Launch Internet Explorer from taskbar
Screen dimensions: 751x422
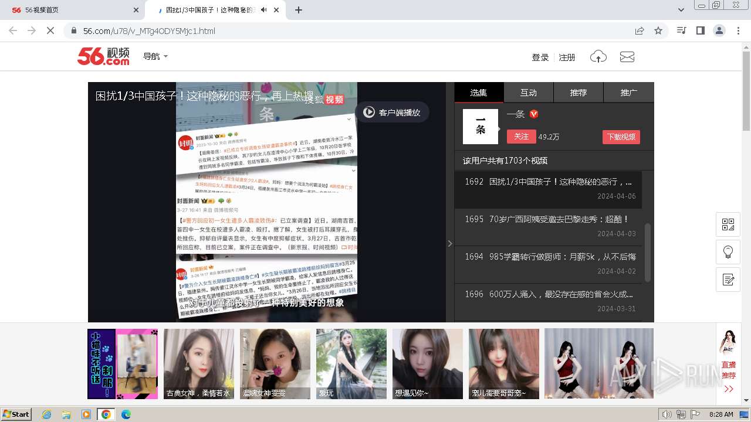(46, 414)
